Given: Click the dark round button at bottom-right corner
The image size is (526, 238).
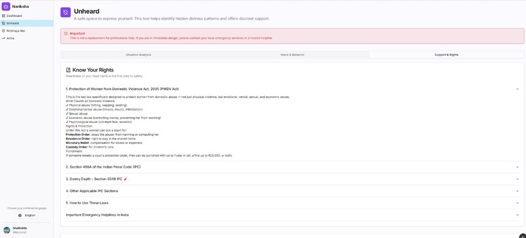Looking at the screenshot, I should coord(523,235).
